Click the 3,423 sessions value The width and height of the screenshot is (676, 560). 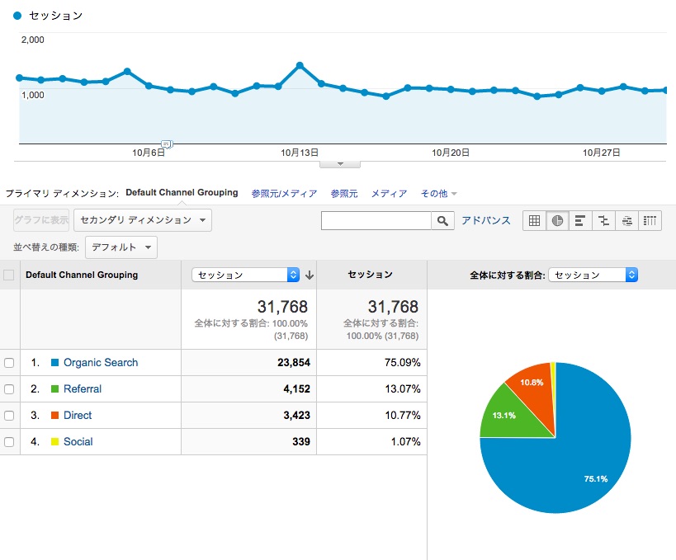[x=296, y=416]
